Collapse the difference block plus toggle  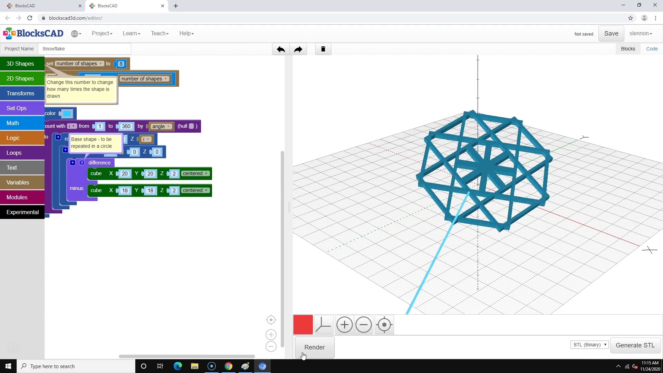click(x=73, y=163)
